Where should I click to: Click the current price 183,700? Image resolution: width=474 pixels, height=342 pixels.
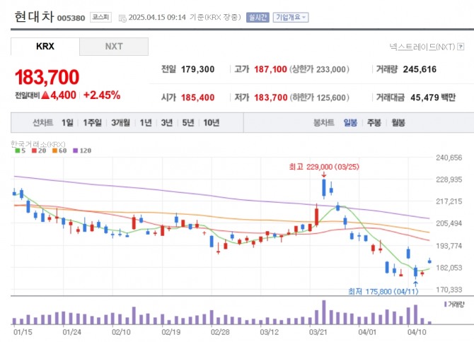(47, 77)
